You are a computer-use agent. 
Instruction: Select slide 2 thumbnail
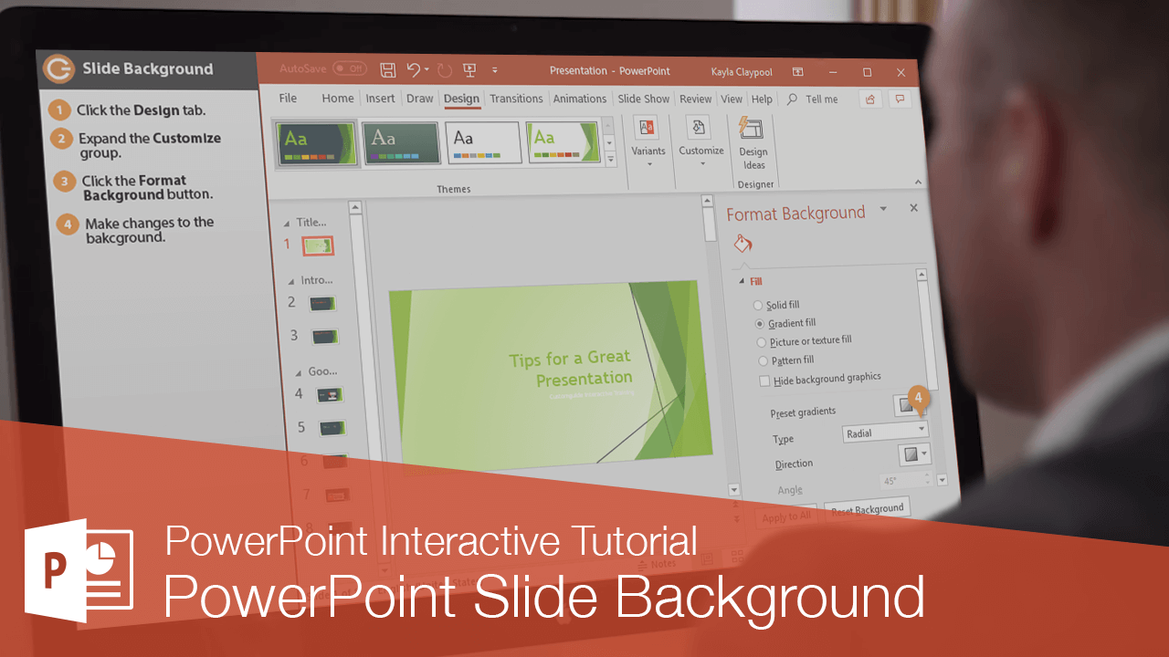point(321,302)
